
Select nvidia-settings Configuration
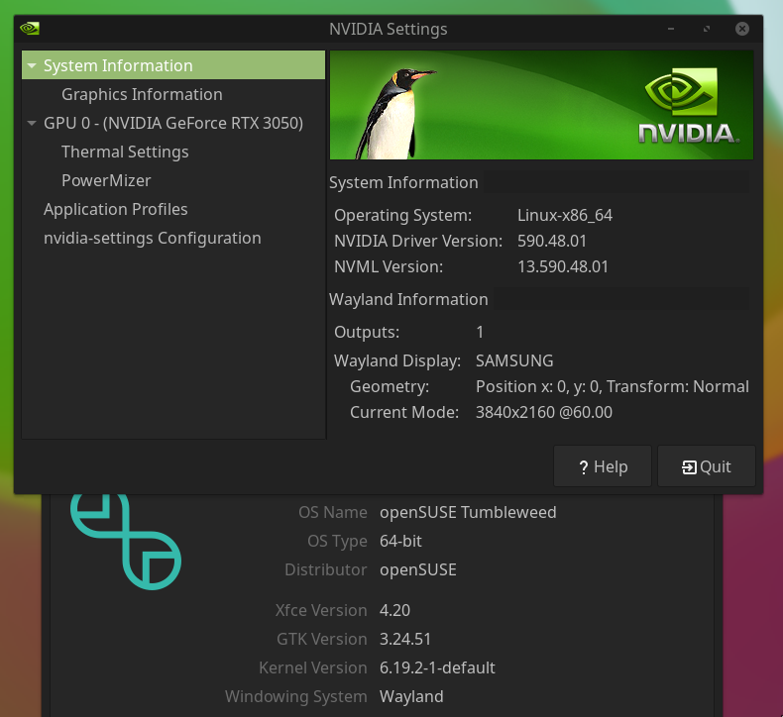[x=152, y=239]
